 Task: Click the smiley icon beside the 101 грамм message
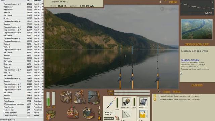155,96
